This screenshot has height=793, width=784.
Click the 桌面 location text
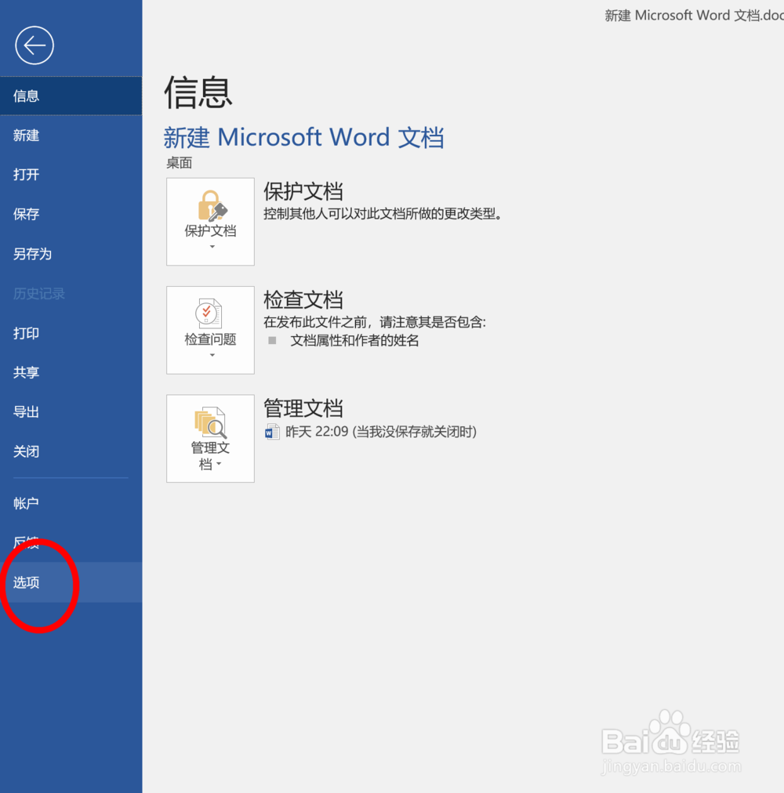coord(180,163)
